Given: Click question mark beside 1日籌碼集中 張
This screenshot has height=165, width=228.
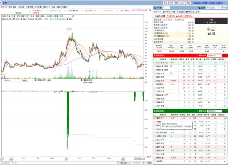Looking at the screenshot, I should tap(178, 31).
